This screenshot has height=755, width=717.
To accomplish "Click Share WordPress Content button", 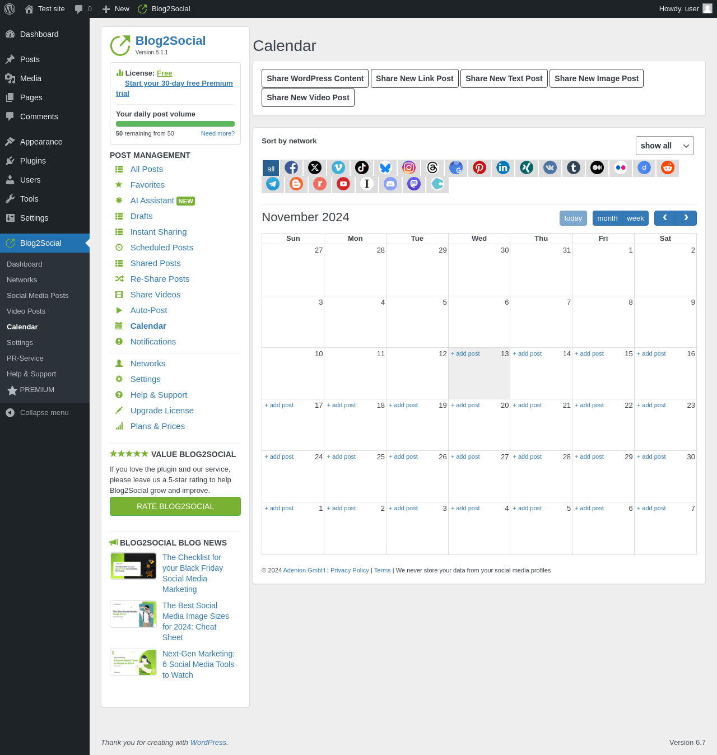I will click(x=315, y=78).
